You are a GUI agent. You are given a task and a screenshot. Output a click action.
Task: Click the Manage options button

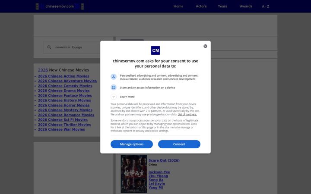132,144
